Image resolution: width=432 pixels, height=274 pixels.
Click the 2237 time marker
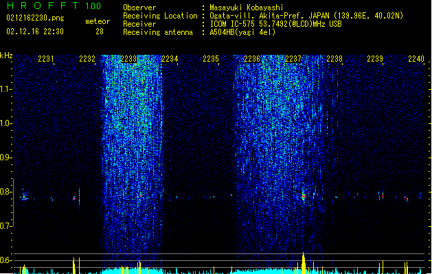point(293,59)
